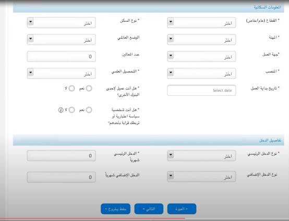Choose نعم for politically exposed person question

[89, 110]
